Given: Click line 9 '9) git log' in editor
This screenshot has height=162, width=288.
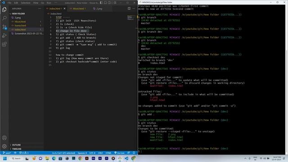Looking at the screenshot, I should point(63,48).
